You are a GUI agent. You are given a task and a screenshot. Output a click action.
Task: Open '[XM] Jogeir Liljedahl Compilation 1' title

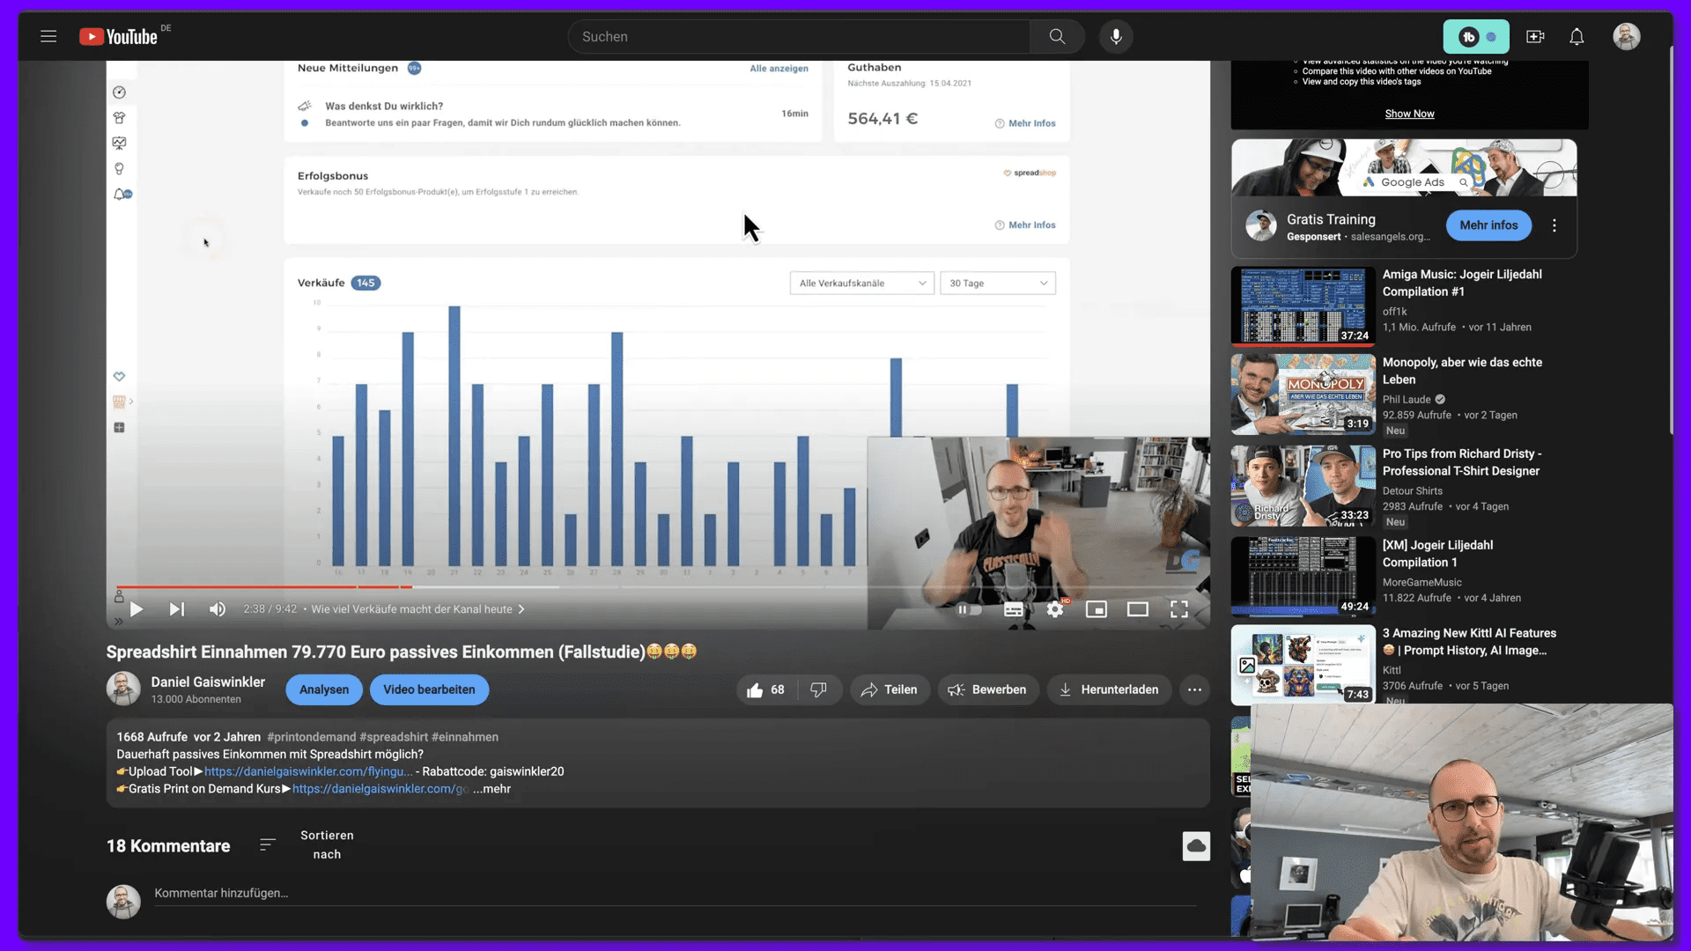click(x=1437, y=554)
